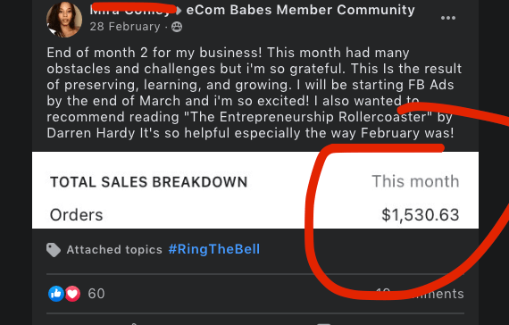The height and width of the screenshot is (325, 509).
Task: Click the partially hidden poster name
Action: (129, 11)
